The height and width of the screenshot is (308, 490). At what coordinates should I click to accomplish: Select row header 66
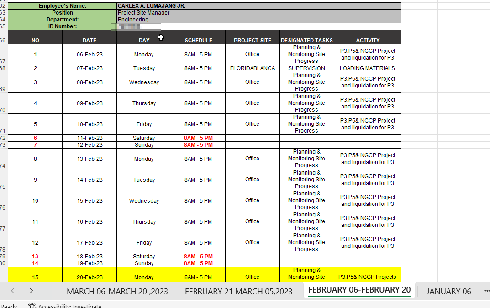tap(3, 37)
